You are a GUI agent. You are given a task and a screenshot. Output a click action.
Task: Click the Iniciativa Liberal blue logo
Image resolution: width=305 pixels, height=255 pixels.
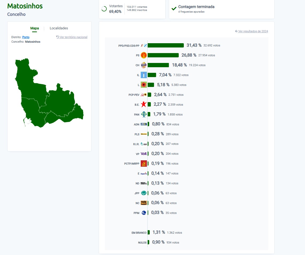[144, 75]
